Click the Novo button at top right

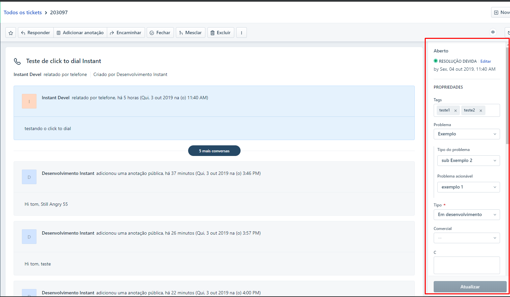click(501, 12)
